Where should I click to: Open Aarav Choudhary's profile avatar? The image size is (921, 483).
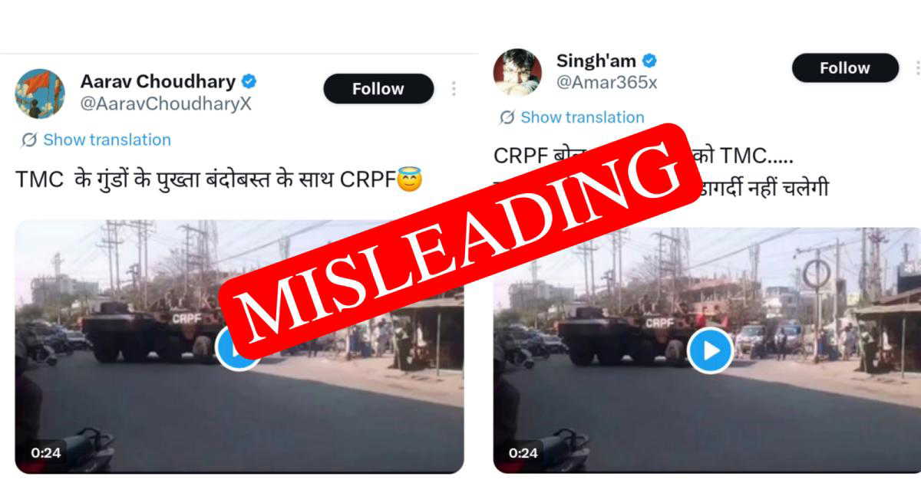pyautogui.click(x=40, y=94)
